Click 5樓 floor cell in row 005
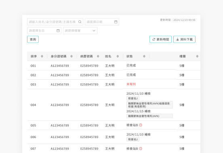This screenshot has height=153, width=223. [182, 125]
